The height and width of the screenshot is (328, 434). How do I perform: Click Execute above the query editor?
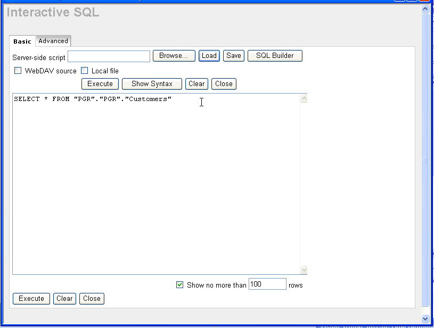click(100, 84)
